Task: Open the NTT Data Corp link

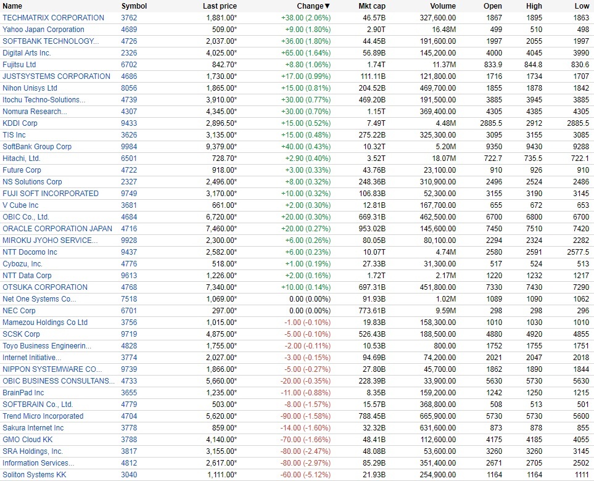Action: (27, 276)
